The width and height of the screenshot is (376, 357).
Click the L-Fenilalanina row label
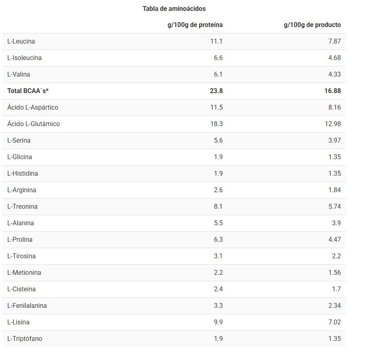click(x=27, y=306)
